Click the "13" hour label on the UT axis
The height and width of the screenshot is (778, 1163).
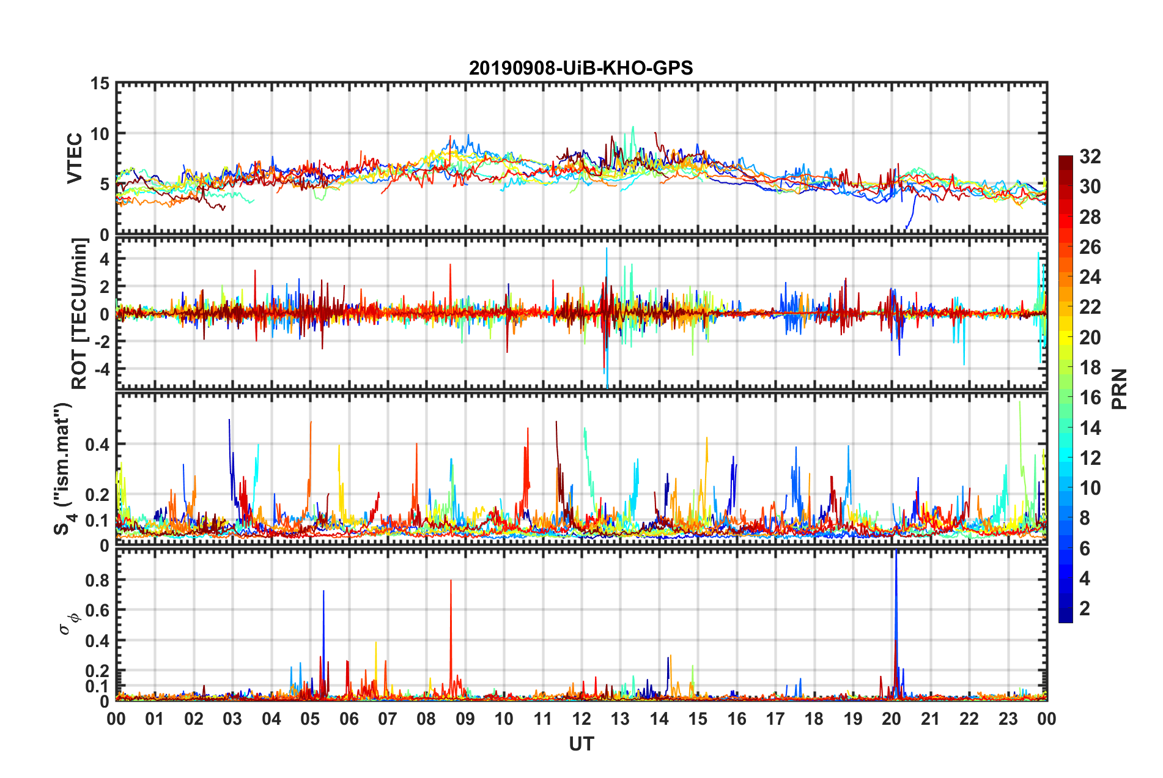pos(620,719)
